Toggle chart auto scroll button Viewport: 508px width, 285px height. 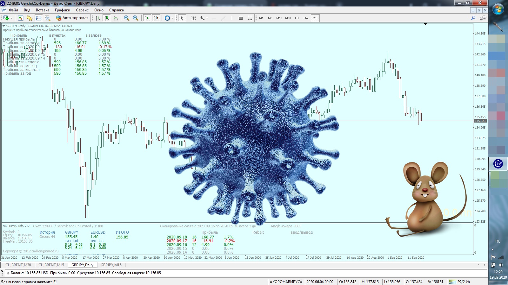tap(147, 18)
